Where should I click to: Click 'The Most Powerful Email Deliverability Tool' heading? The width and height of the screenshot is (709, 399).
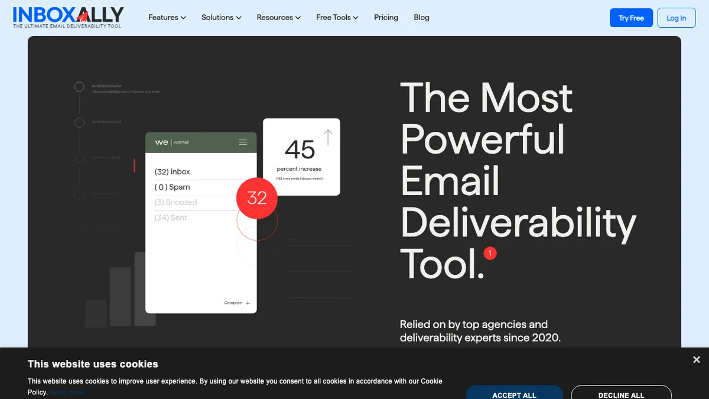click(518, 180)
